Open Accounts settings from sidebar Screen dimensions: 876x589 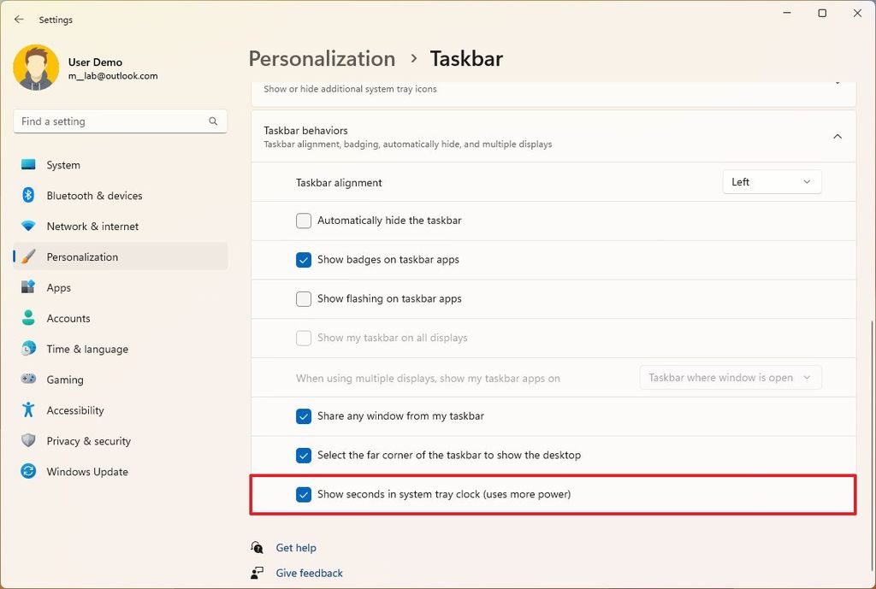pos(68,318)
